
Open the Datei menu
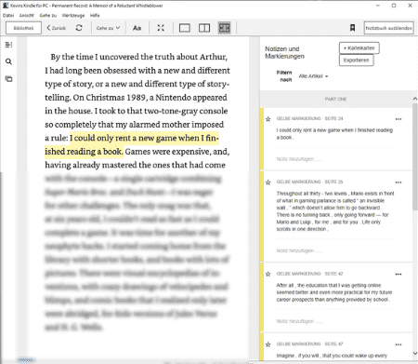8,15
